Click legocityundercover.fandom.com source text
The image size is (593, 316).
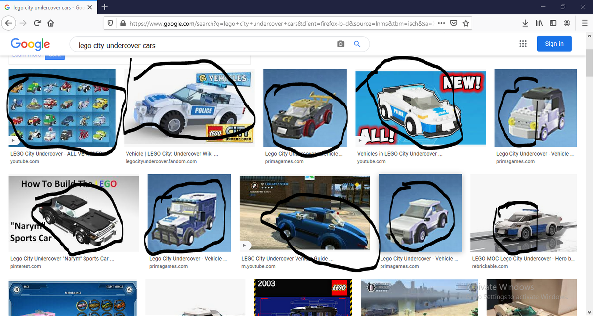click(161, 161)
